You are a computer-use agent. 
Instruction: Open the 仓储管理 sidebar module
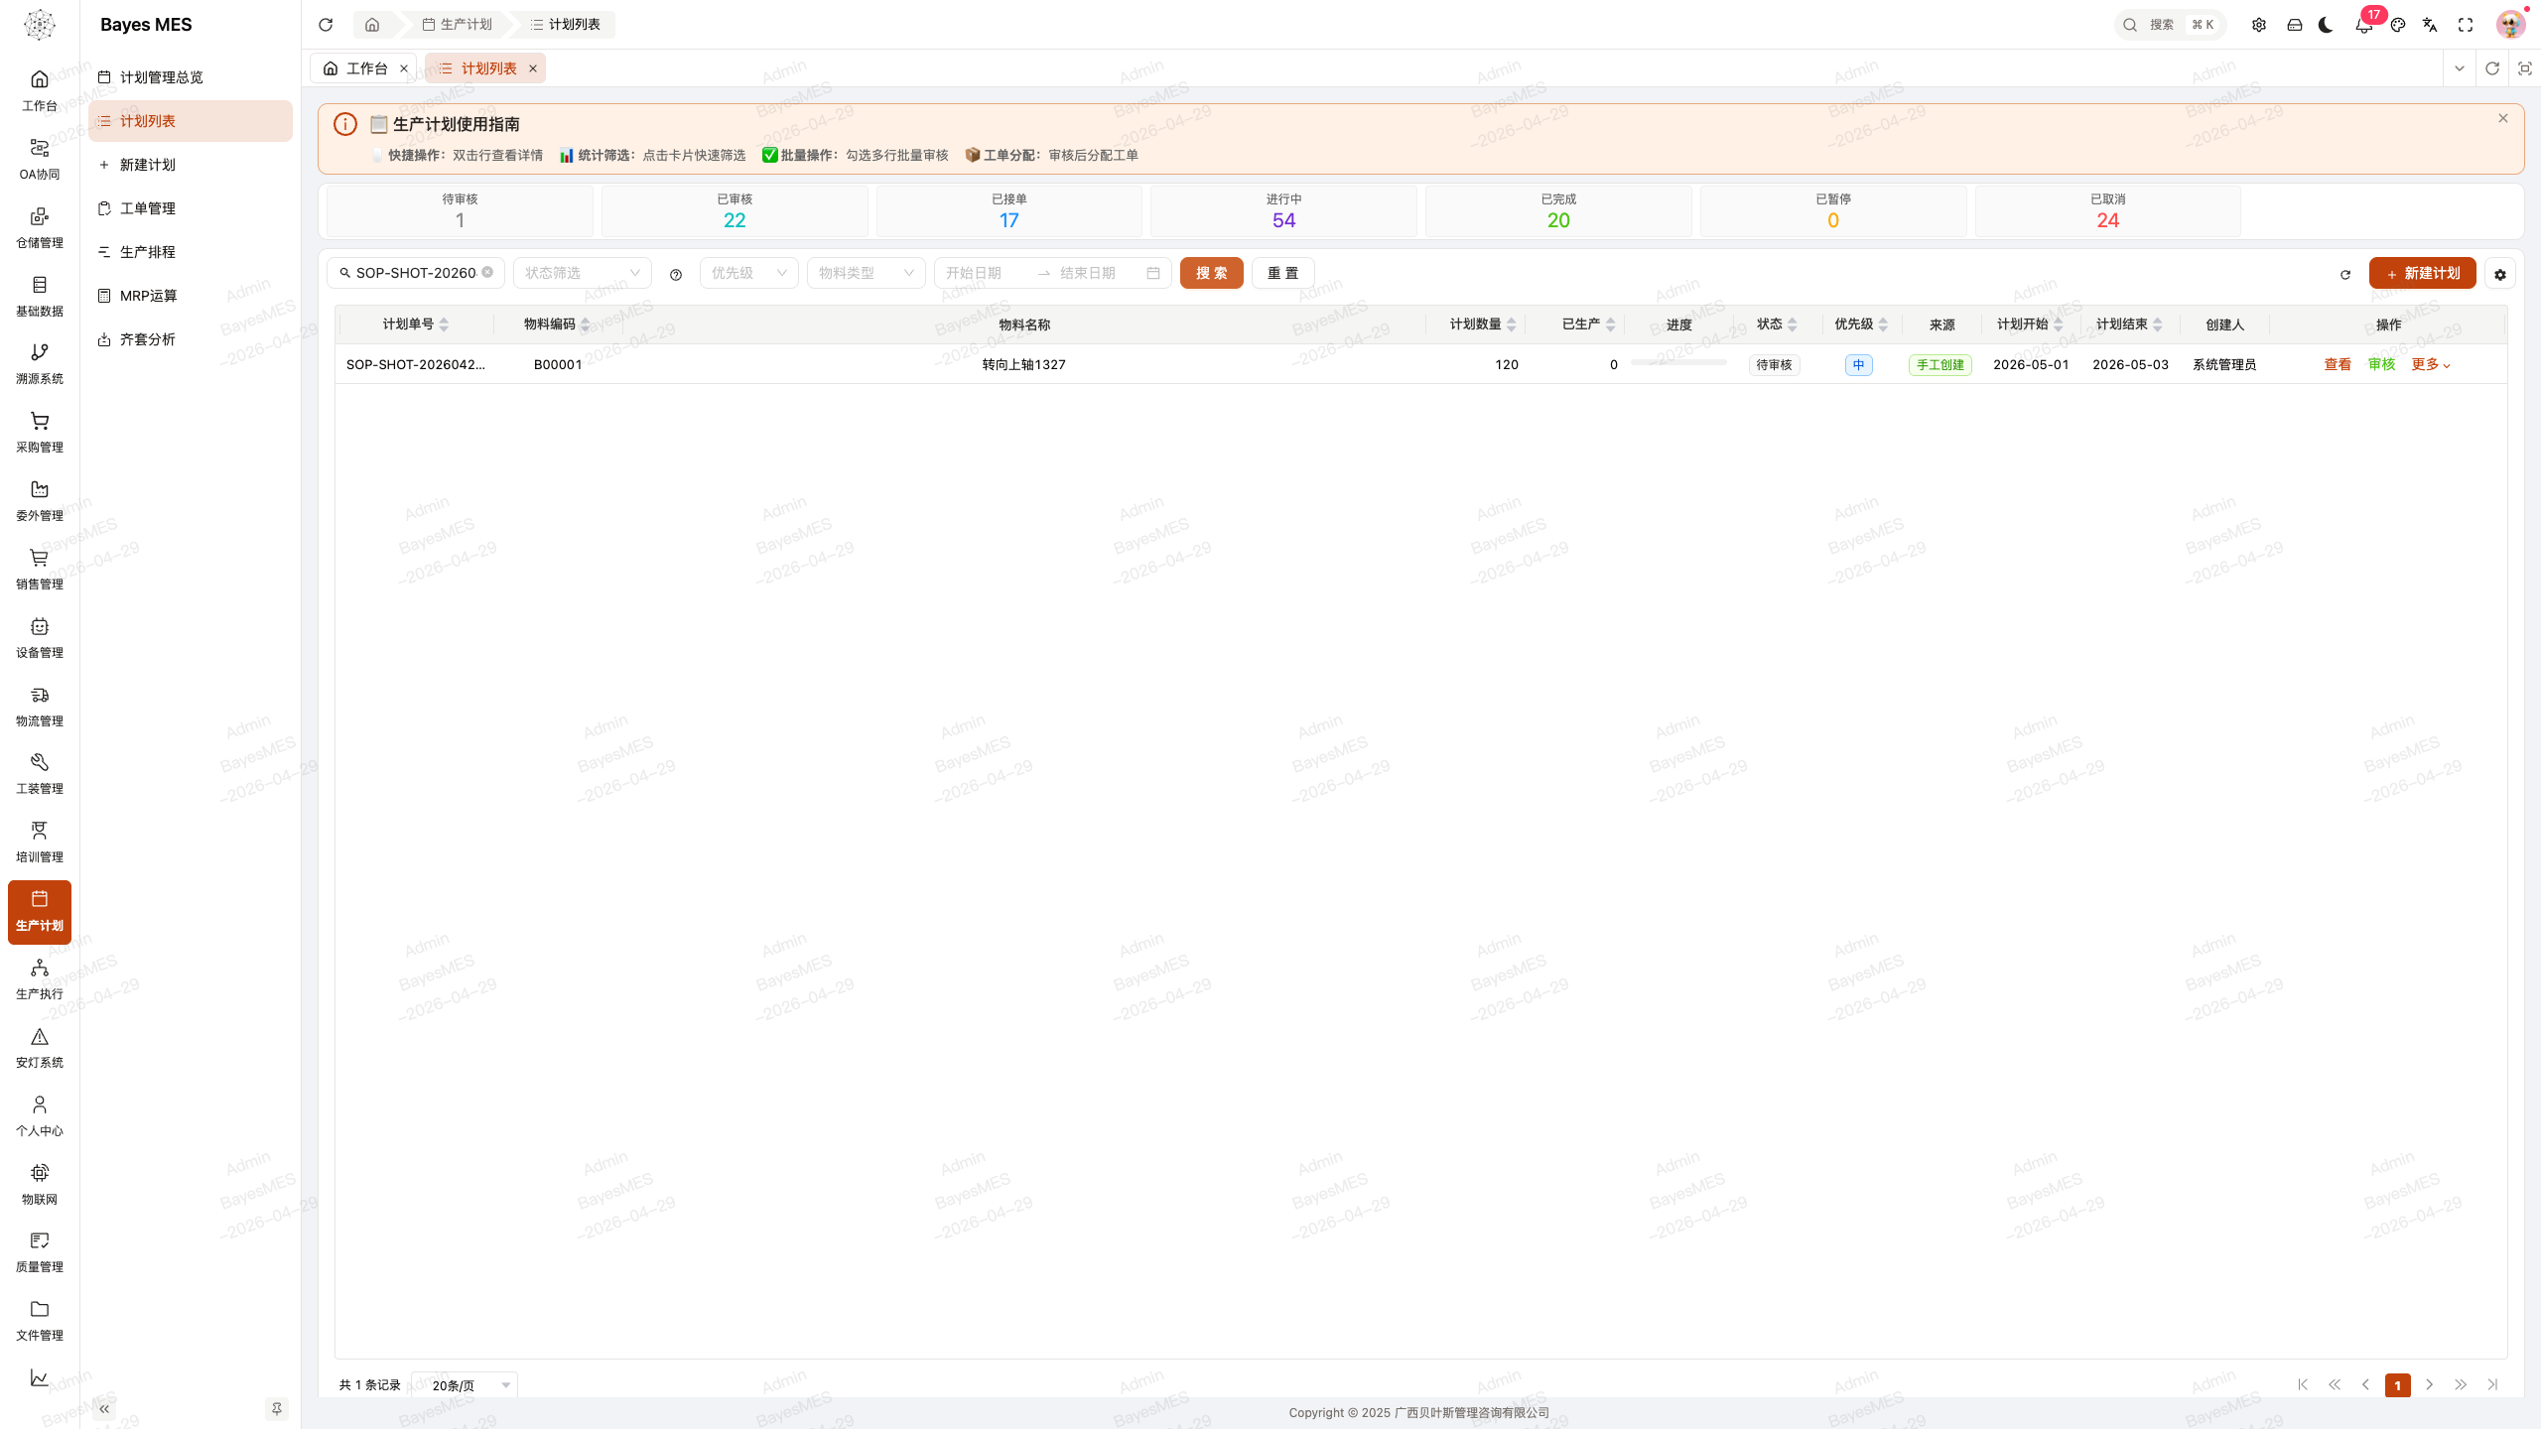pyautogui.click(x=40, y=228)
